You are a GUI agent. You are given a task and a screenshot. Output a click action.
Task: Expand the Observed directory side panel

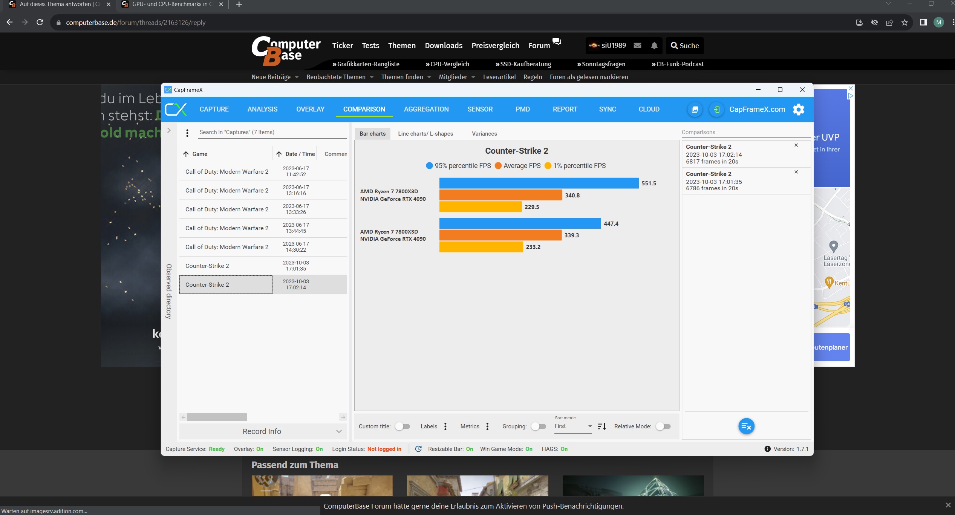[169, 130]
